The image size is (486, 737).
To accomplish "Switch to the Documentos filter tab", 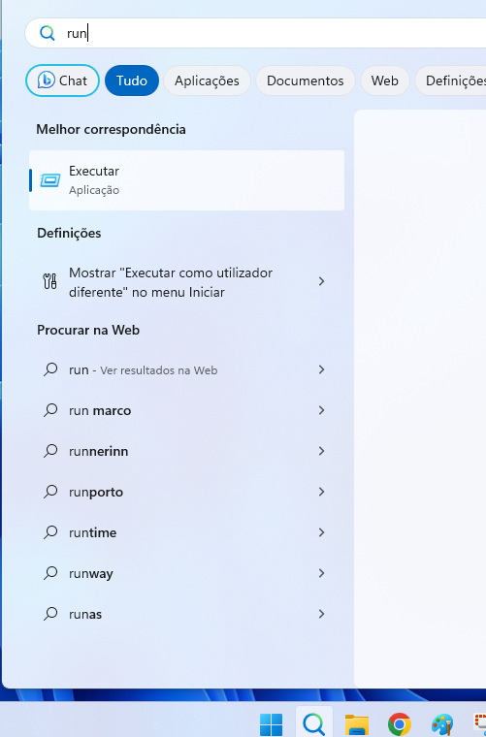I will (305, 80).
